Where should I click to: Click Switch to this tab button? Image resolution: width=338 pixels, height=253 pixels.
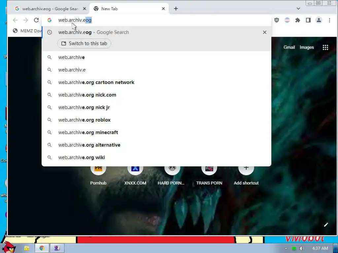[x=84, y=43]
